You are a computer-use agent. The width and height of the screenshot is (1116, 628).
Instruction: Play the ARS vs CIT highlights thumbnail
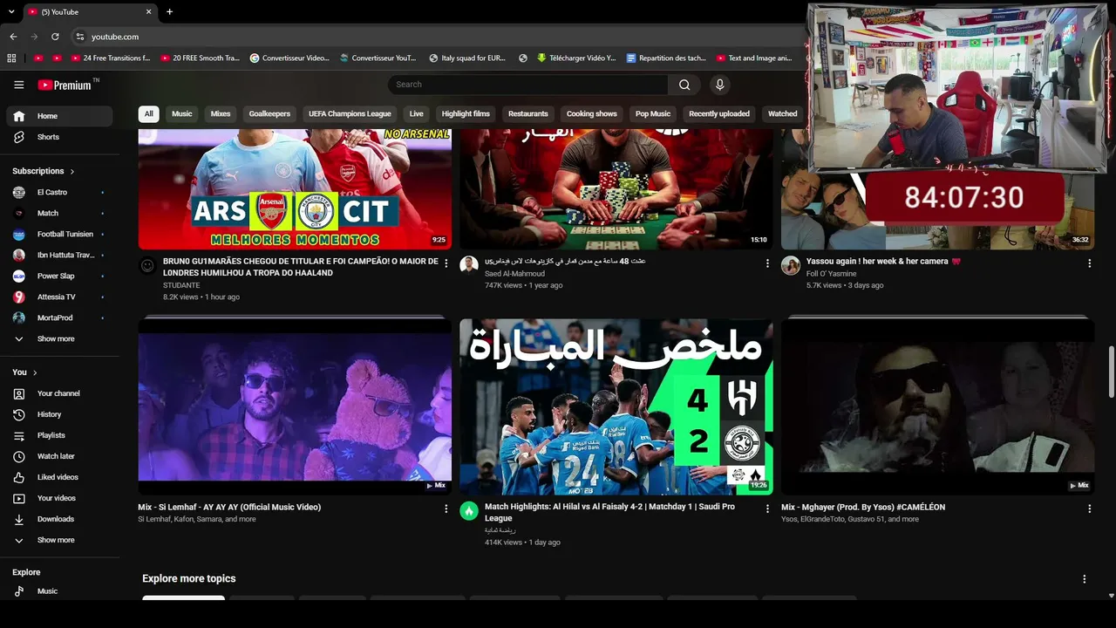click(295, 189)
